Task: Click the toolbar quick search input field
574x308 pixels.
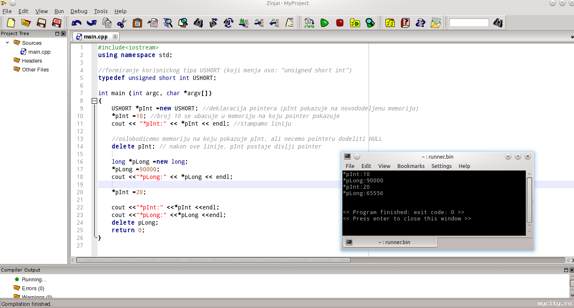Action: tap(469, 23)
